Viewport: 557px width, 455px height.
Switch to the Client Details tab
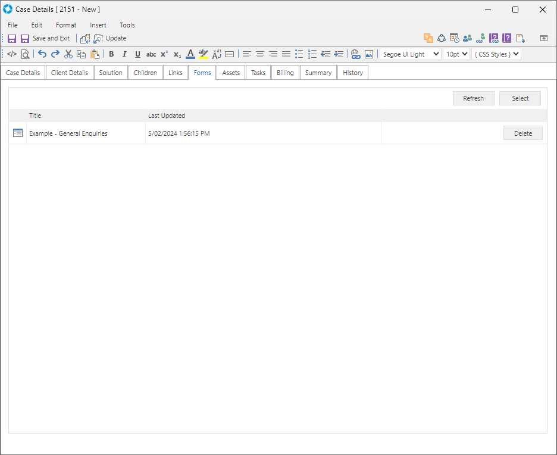(x=70, y=73)
